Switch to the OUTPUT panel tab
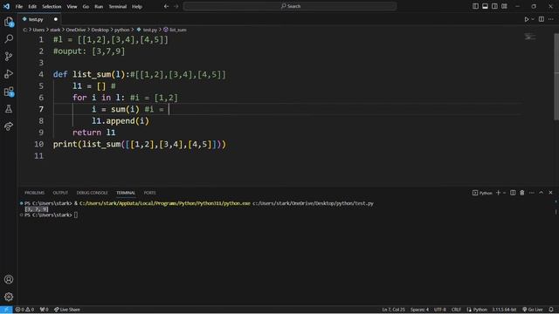559x314 pixels. click(60, 193)
